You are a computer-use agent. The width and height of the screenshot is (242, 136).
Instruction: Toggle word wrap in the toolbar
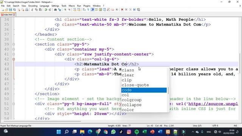click(x=84, y=9)
